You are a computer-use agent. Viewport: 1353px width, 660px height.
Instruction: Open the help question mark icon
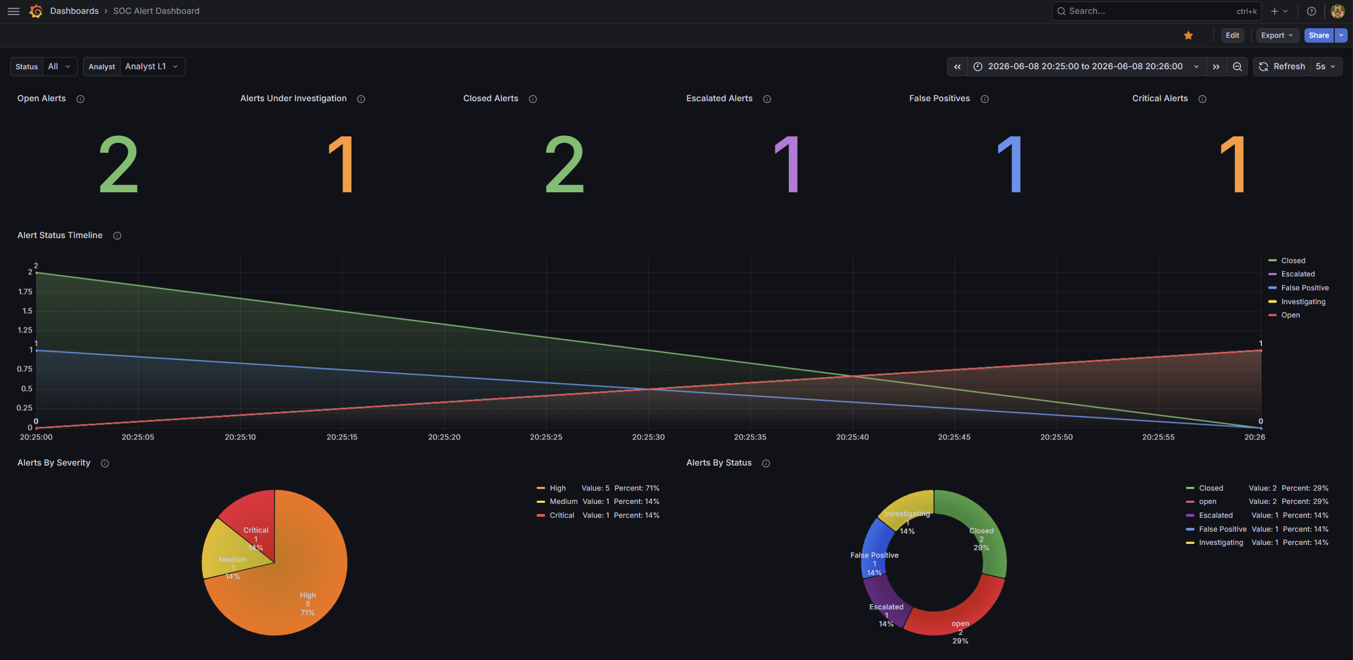1311,11
